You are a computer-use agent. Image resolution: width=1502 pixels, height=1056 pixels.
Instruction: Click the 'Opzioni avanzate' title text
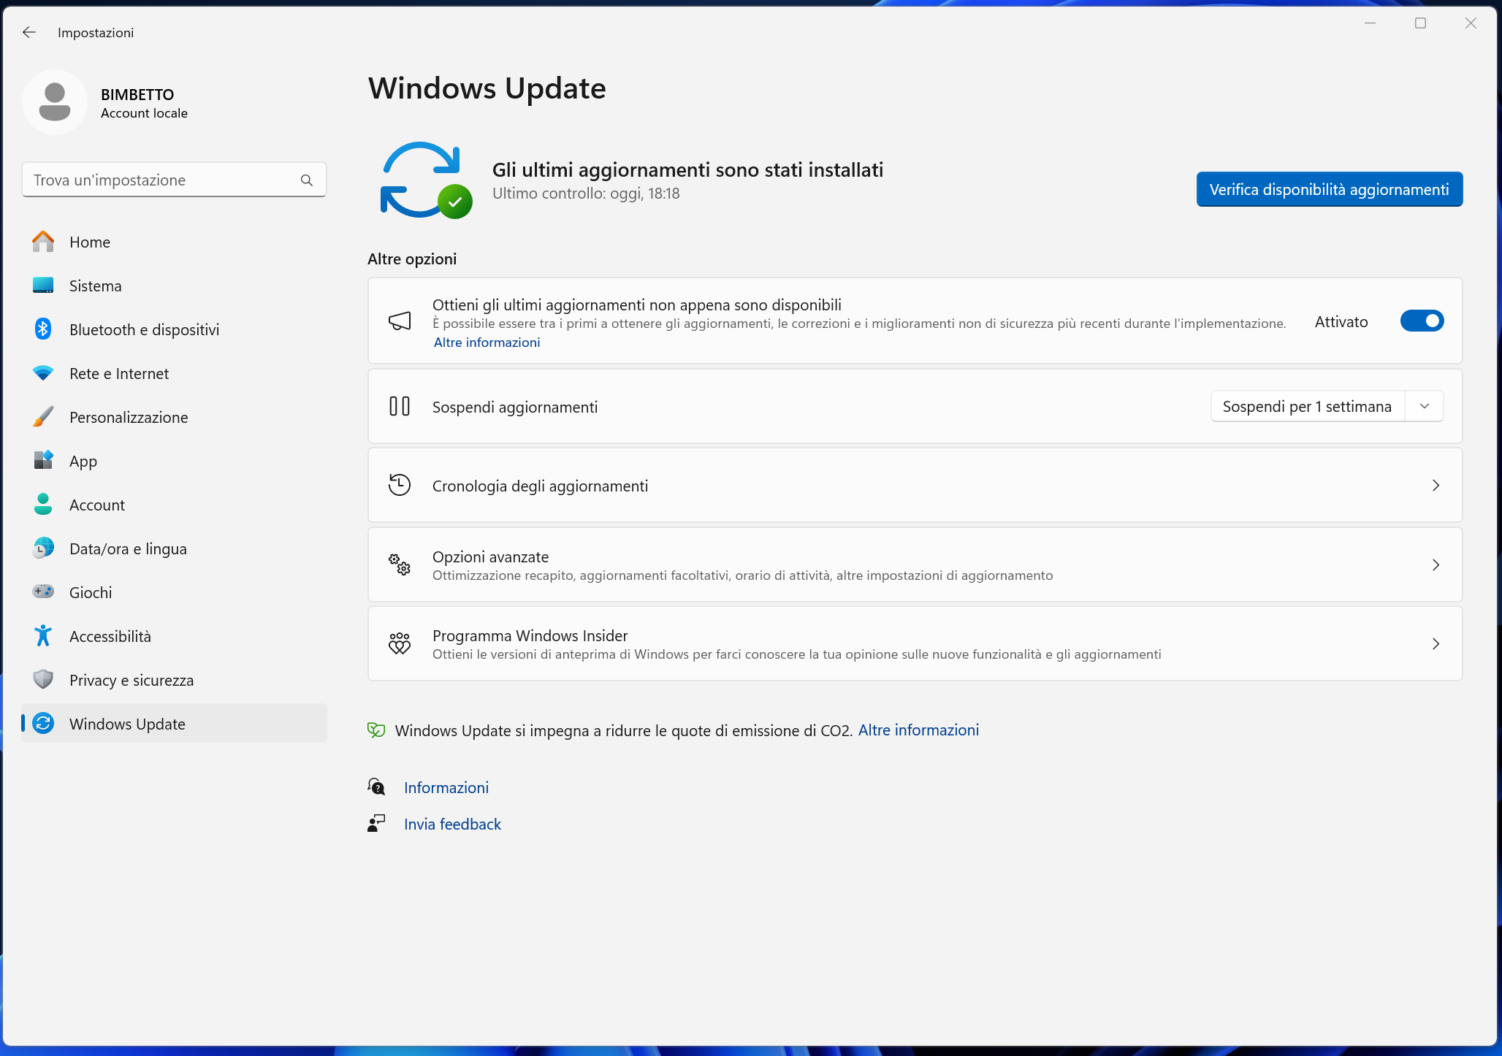[x=490, y=556]
